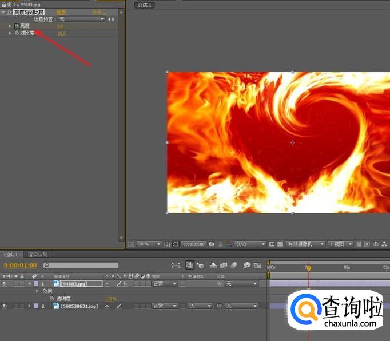Click the 亮度 stopwatch icon
This screenshot has height=341, width=390.
[17, 26]
